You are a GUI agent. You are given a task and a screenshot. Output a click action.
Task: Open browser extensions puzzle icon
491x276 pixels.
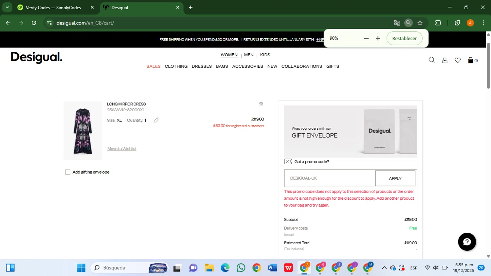438,23
